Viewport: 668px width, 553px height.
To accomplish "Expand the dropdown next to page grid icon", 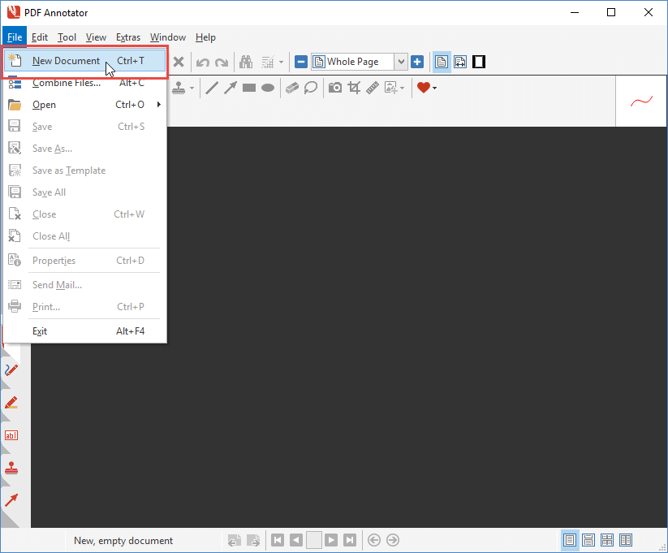I will coord(281,63).
